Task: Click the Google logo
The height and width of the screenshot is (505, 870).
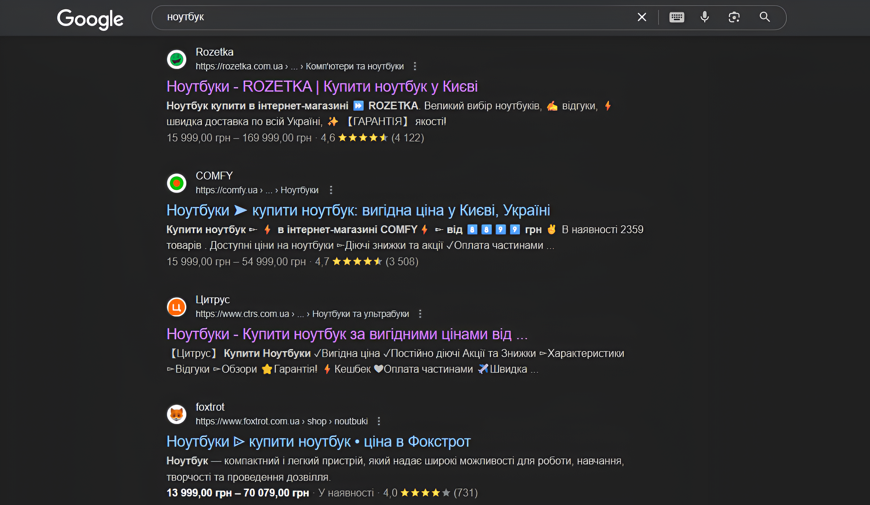Action: point(90,19)
